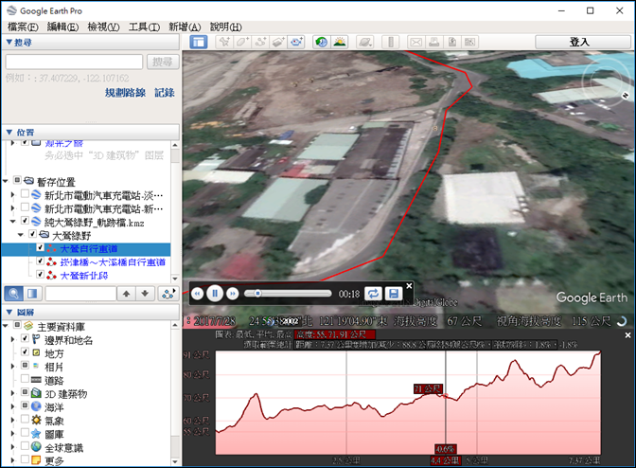This screenshot has width=636, height=468.
Task: Select the Add Placemark tool
Action: pos(224,42)
